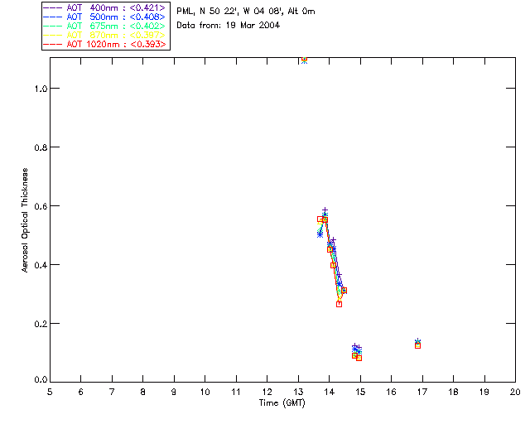This screenshot has height=424, width=530.
Task: Click the x-axis tick label 20
Action: pyautogui.click(x=515, y=392)
